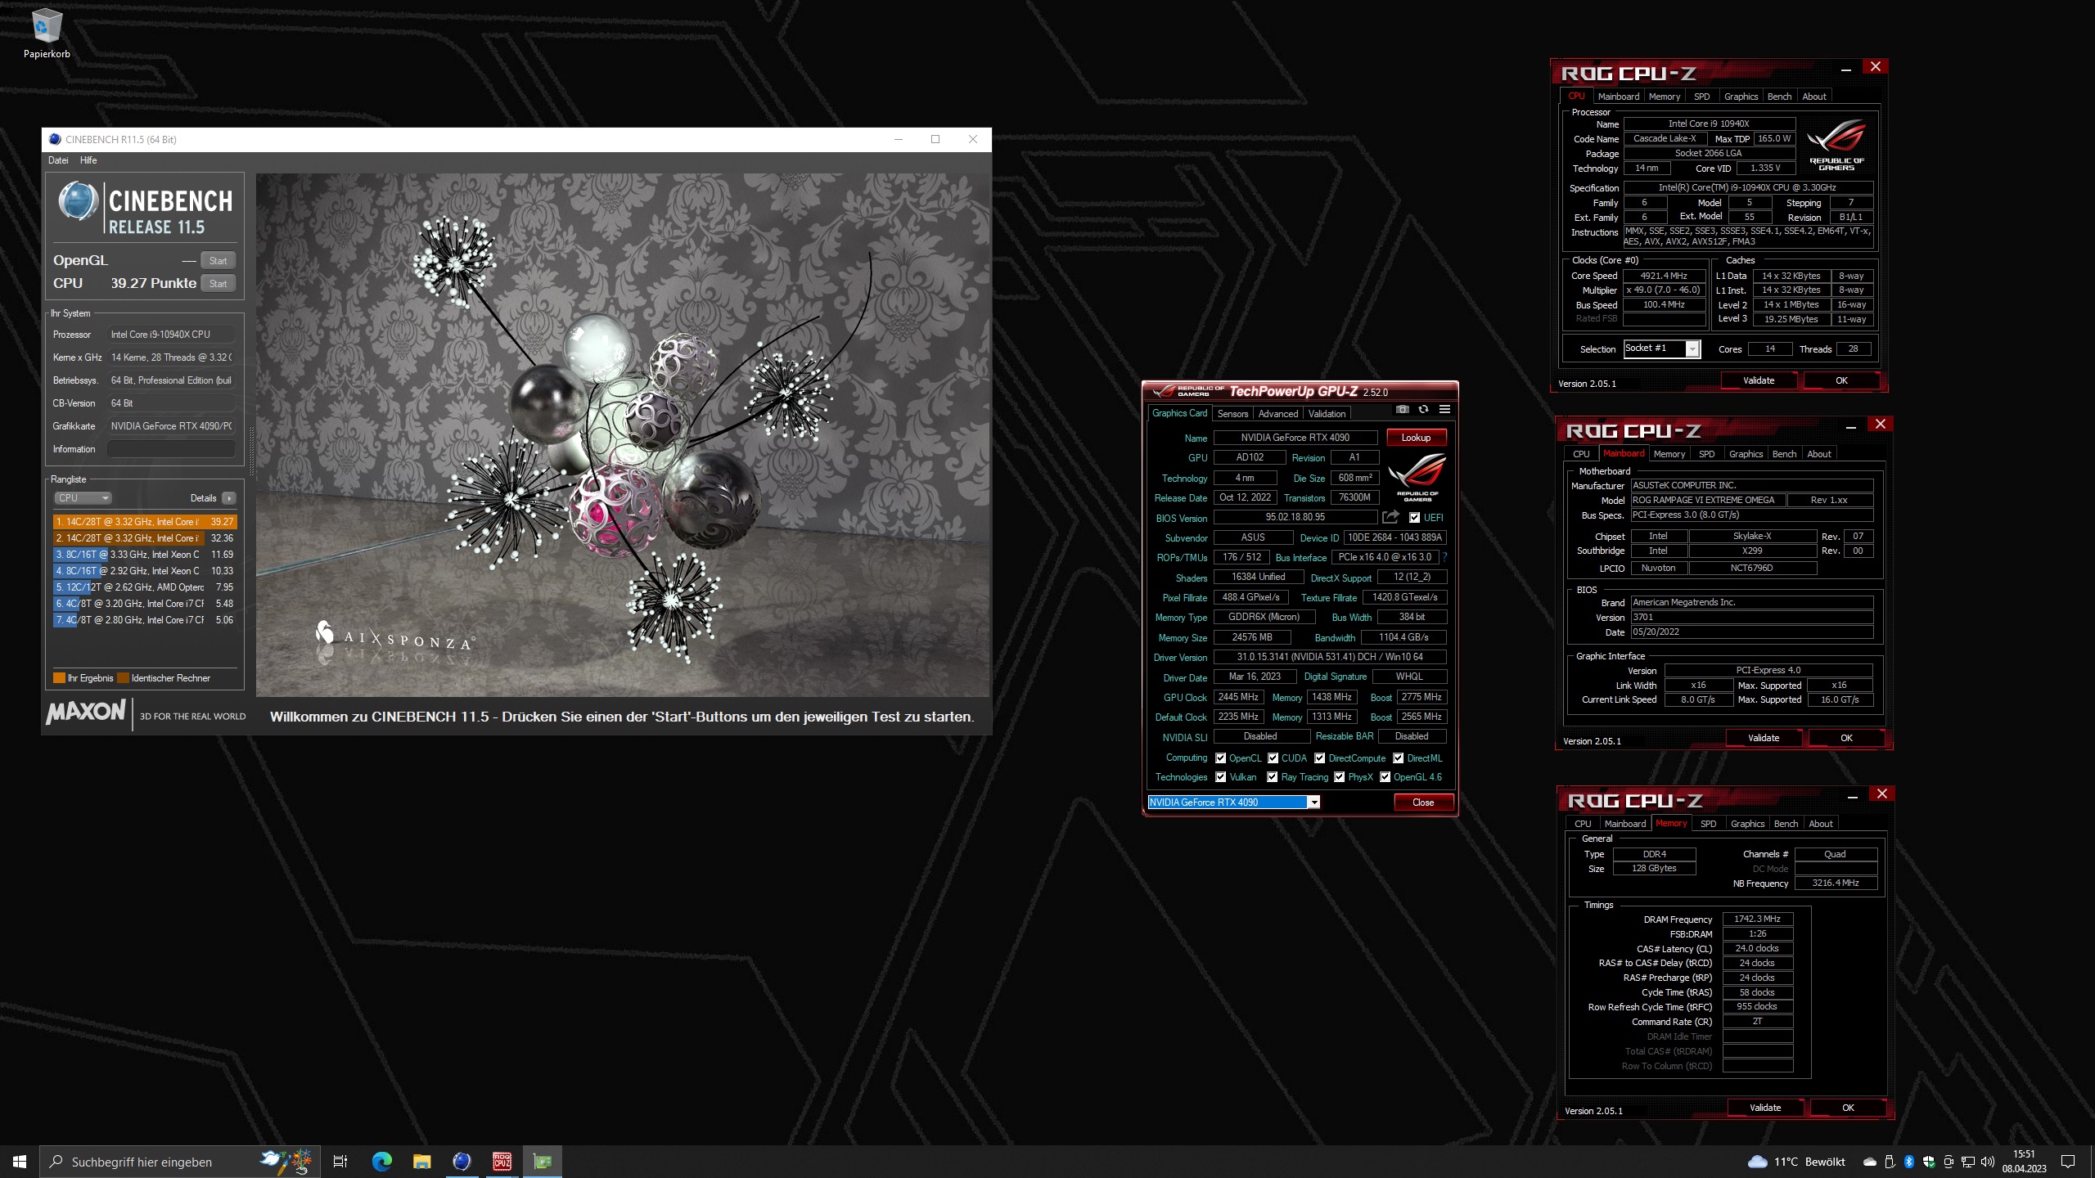This screenshot has width=2095, height=1178.
Task: Select ranking row 5 AMD Opteron 7.95
Action: tap(145, 587)
